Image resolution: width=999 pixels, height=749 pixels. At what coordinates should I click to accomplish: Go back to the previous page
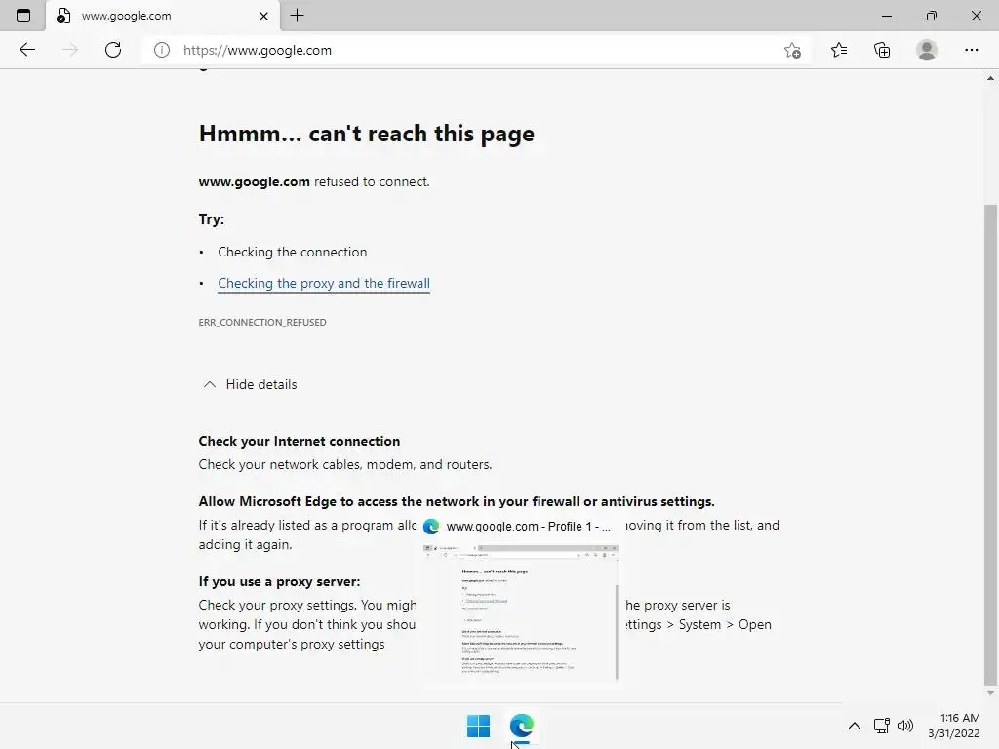pyautogui.click(x=26, y=50)
